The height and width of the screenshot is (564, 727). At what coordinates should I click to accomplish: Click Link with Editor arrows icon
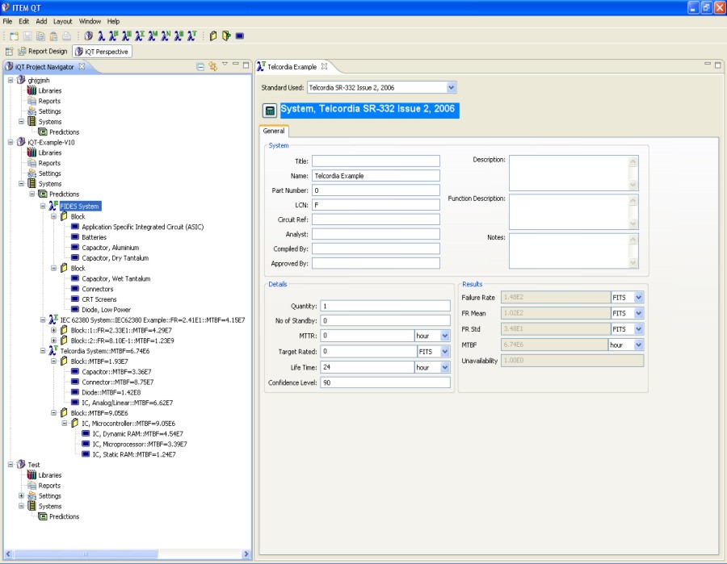(212, 66)
